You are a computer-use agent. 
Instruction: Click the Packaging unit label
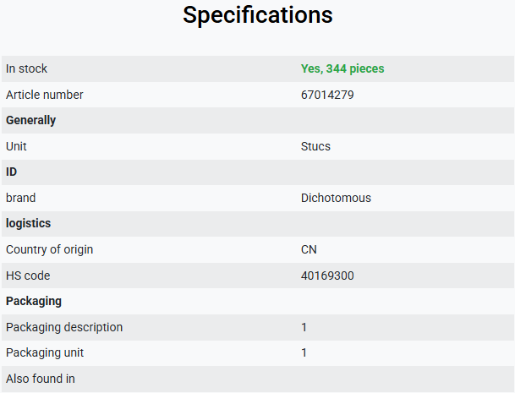point(45,353)
